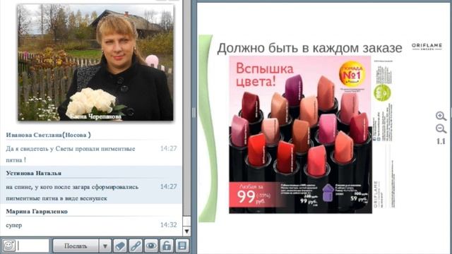Open the save chat disk icon
Viewport: 452px width, 254px height.
(182, 246)
